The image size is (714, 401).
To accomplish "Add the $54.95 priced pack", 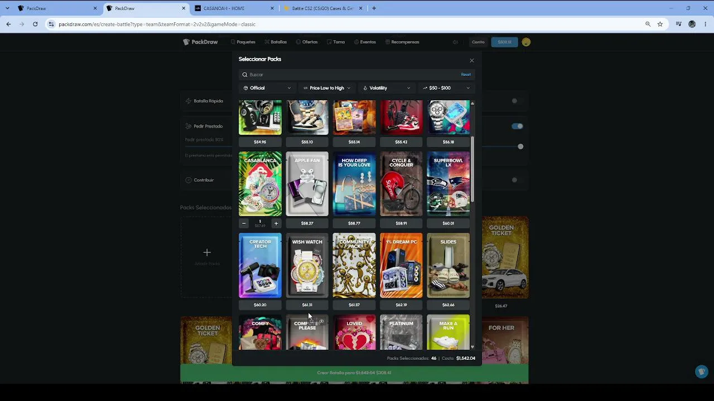I will click(x=260, y=142).
